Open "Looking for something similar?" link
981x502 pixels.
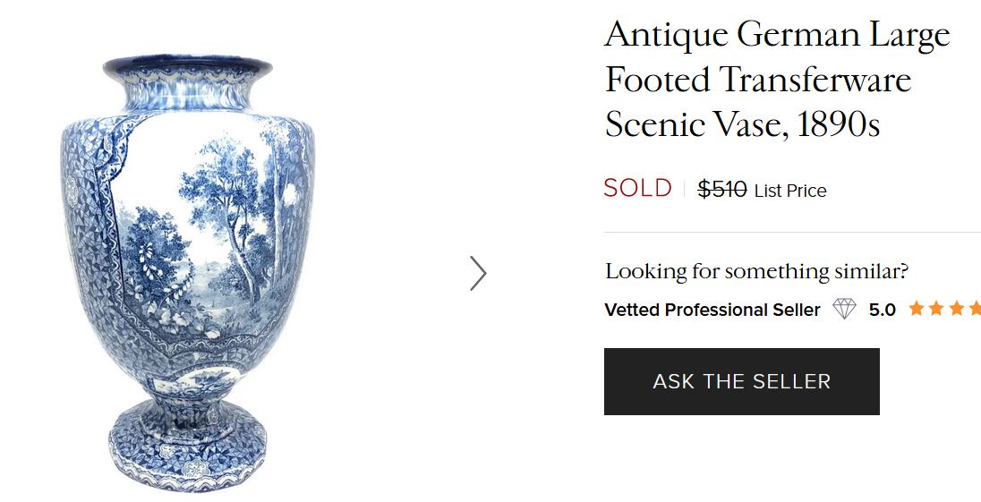[756, 271]
